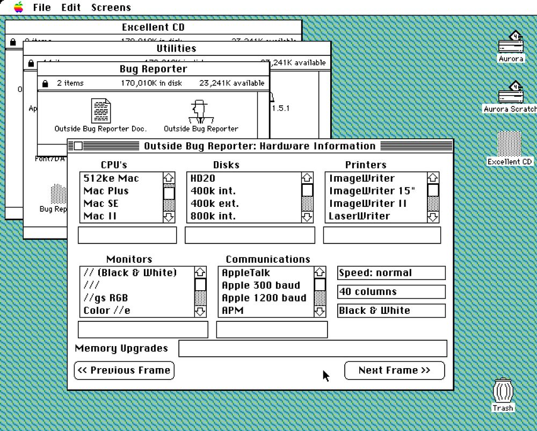The height and width of the screenshot is (431, 537).
Task: Click the padlock icon in Bug Reporter window
Action: click(x=46, y=83)
